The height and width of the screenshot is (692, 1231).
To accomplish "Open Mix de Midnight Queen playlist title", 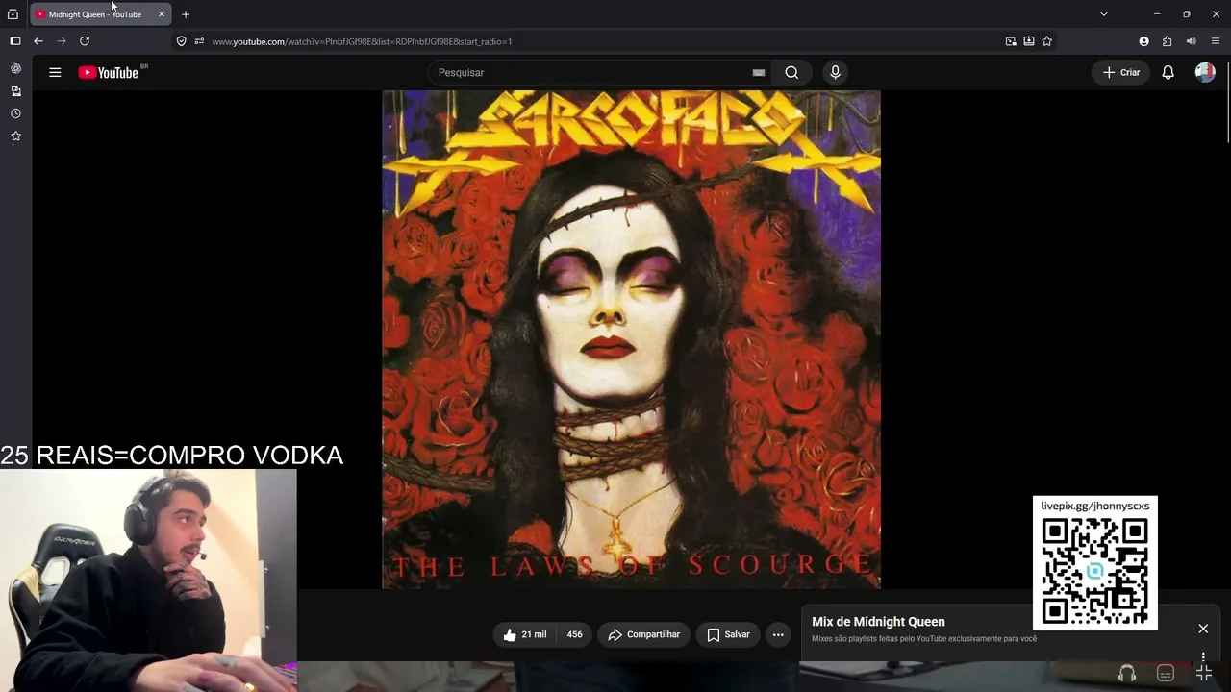I will (878, 622).
